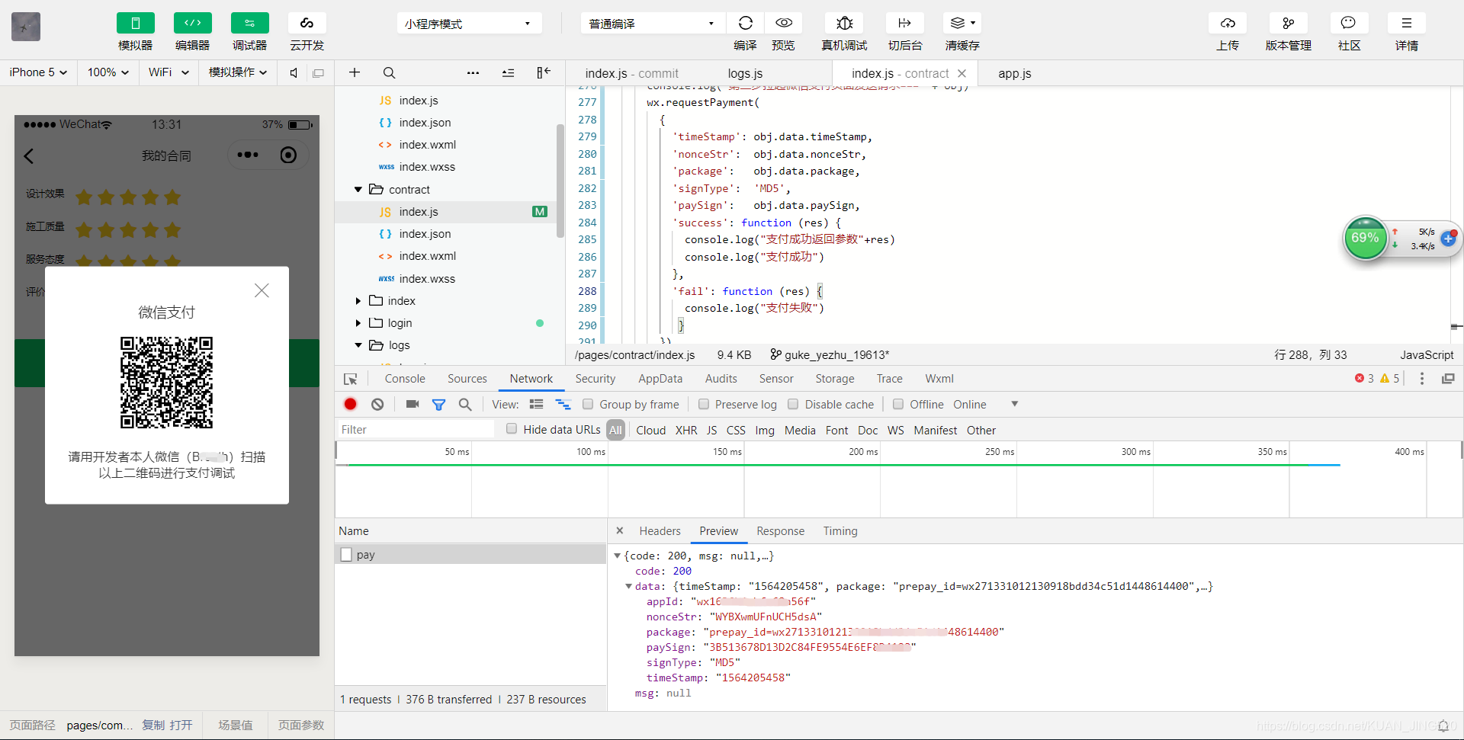Start real device debugging (真机调试)

click(x=844, y=23)
